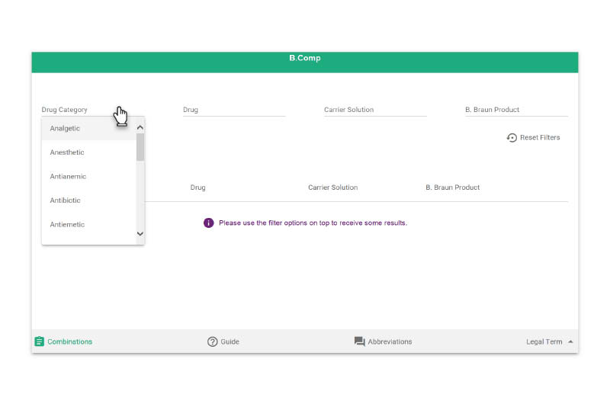
Task: Pick Antiemetic from the drug categories
Action: [x=88, y=225]
